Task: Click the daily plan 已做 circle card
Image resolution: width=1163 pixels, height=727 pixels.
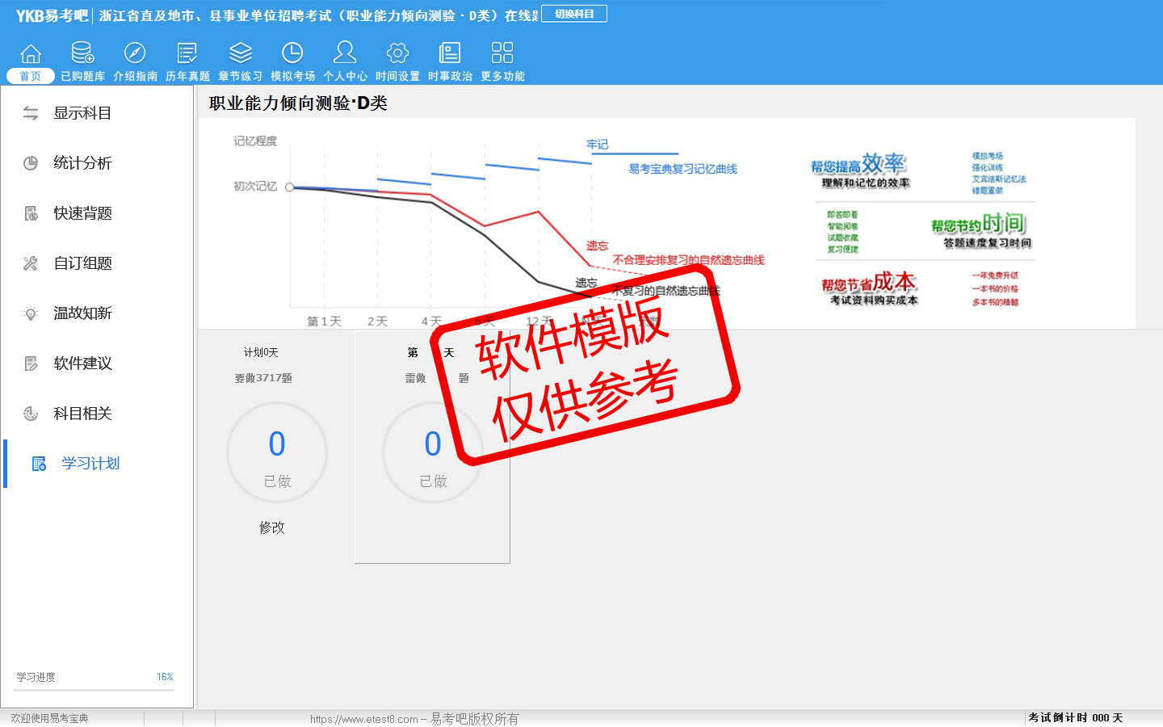Action: point(432,454)
